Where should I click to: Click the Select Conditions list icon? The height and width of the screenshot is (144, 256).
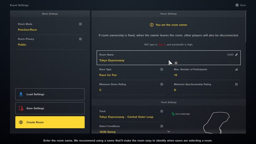click(x=162, y=126)
